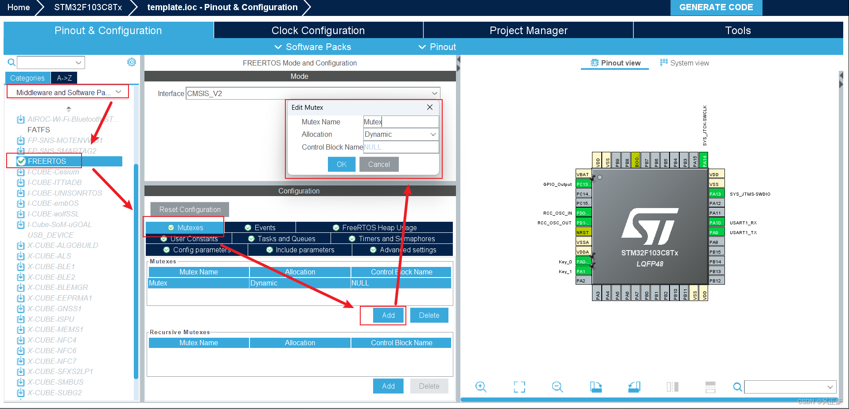Screen dimensions: 849x409
Task: Click the horizontal split view icon
Action: [x=710, y=387]
